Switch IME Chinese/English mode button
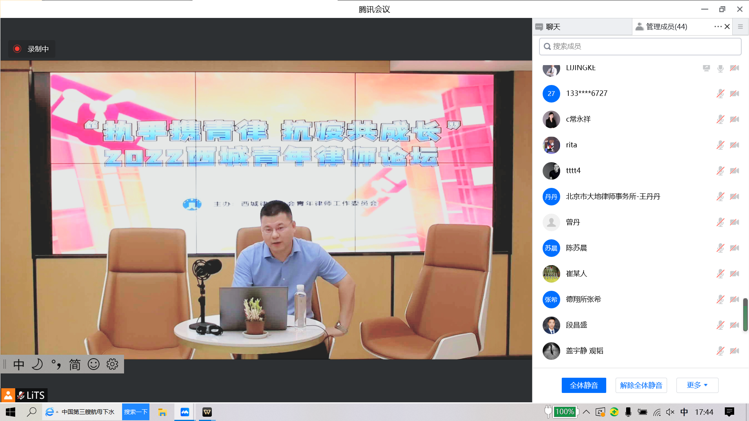 click(18, 364)
